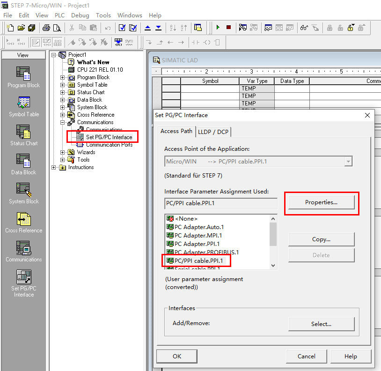
Task: Open Set PG/PC Interface sidebar icon
Action: coord(23,283)
